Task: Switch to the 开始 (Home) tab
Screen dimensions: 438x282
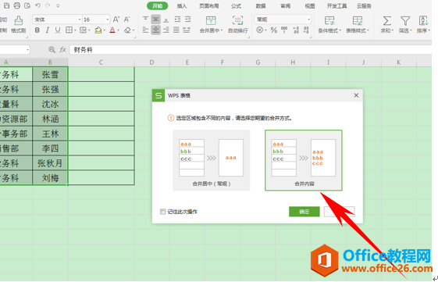Action: point(158,5)
